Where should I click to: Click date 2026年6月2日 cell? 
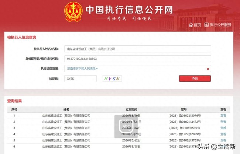point(131,140)
